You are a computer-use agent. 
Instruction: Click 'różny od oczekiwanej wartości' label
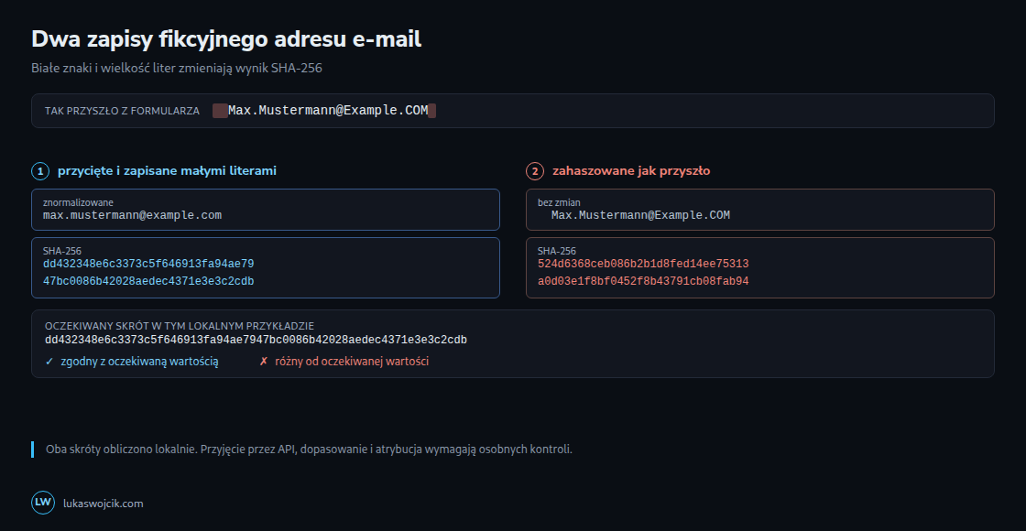click(x=352, y=361)
